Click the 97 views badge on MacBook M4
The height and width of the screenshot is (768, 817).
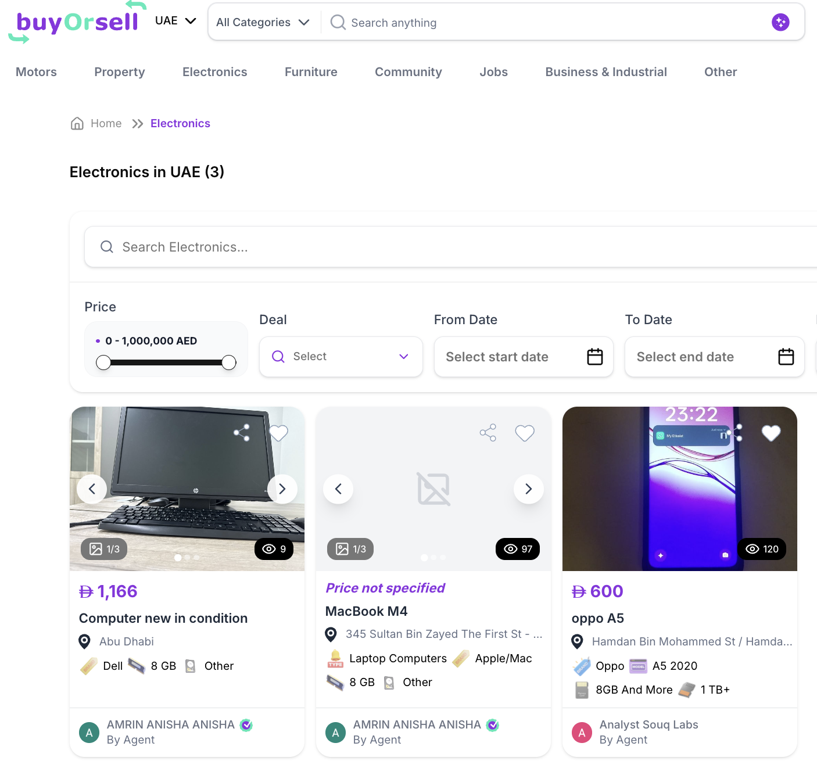(518, 549)
